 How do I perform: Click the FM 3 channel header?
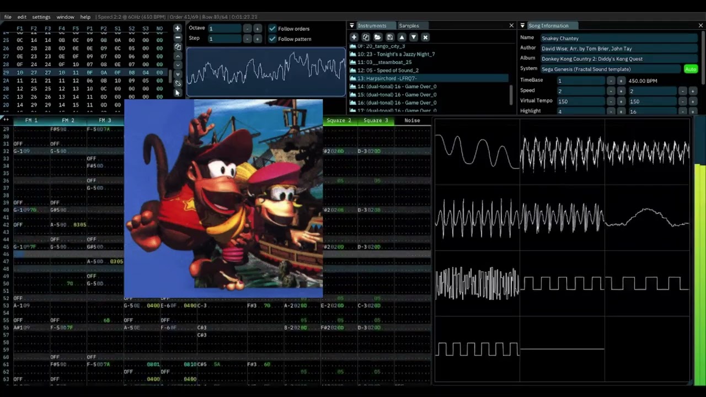tap(105, 120)
